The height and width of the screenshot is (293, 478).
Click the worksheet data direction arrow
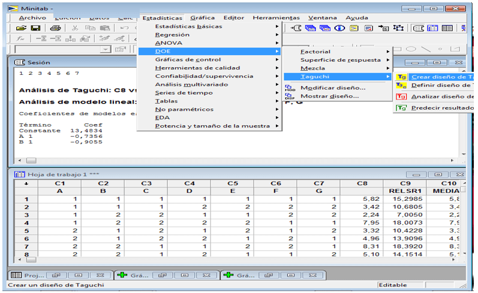pos(26,183)
